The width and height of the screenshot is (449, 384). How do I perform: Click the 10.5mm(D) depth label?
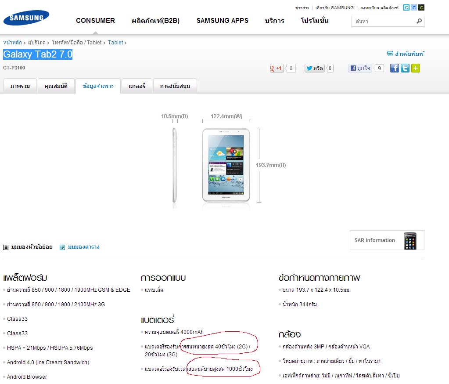pos(174,116)
